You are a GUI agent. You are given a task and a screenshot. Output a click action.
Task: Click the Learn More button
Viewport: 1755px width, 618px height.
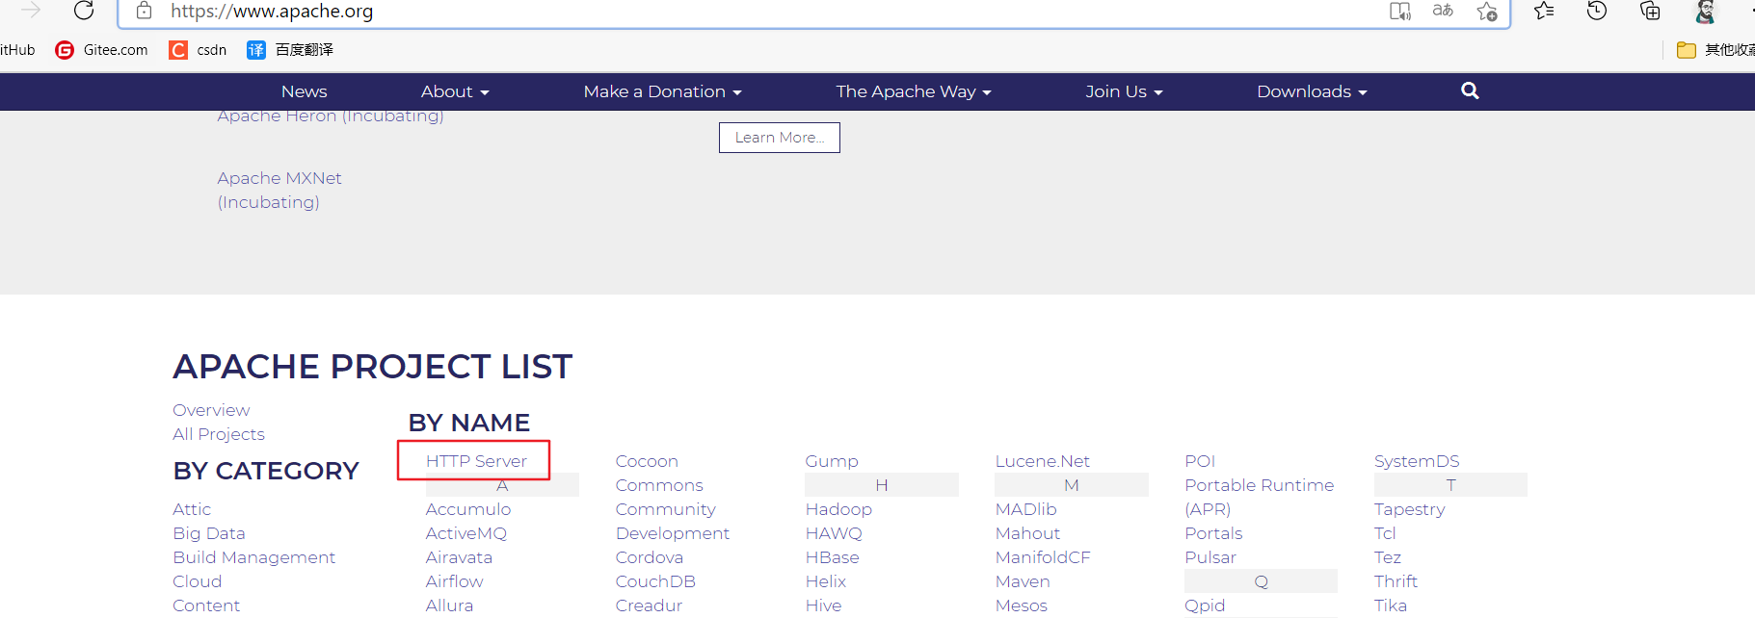pyautogui.click(x=780, y=138)
